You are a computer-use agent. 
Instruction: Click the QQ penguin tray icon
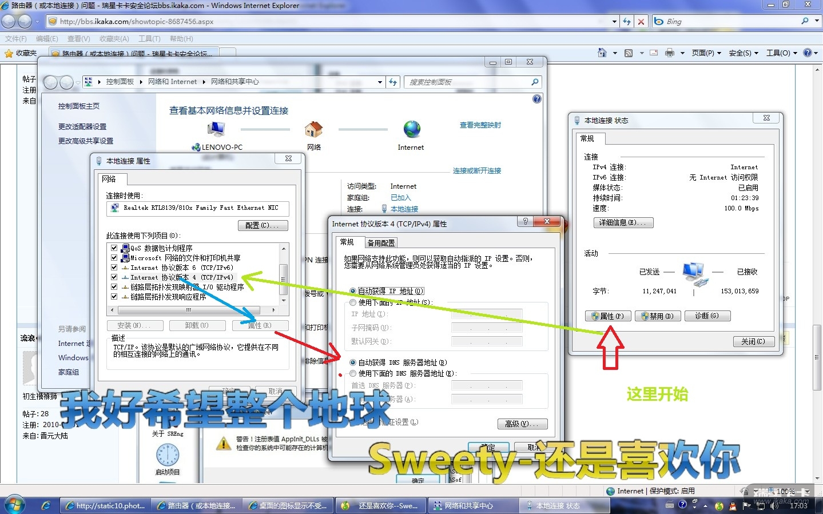pyautogui.click(x=733, y=506)
